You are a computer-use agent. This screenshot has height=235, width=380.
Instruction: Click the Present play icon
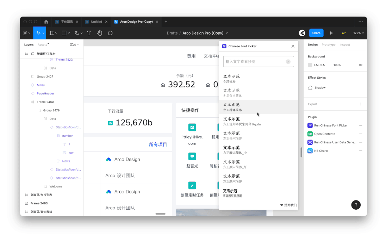331,33
